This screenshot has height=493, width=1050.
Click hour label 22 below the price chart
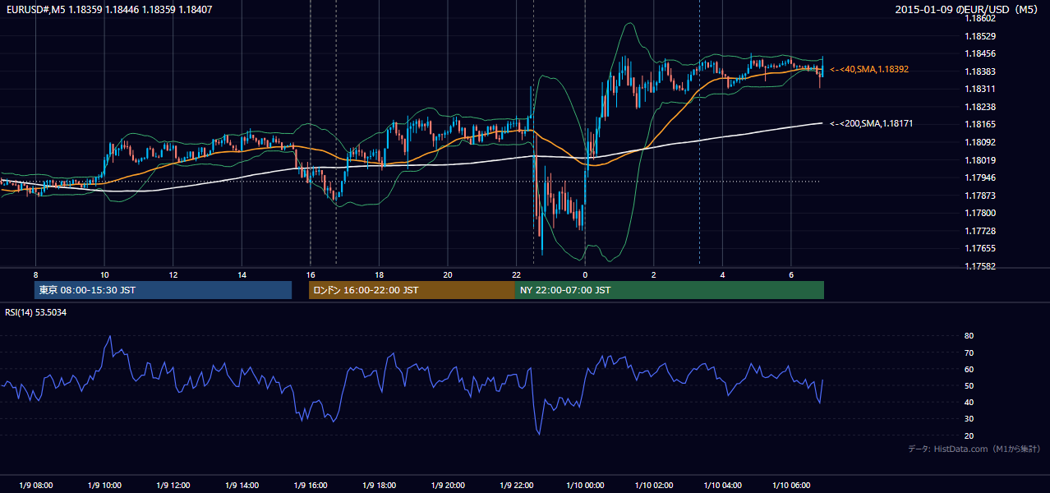[516, 274]
